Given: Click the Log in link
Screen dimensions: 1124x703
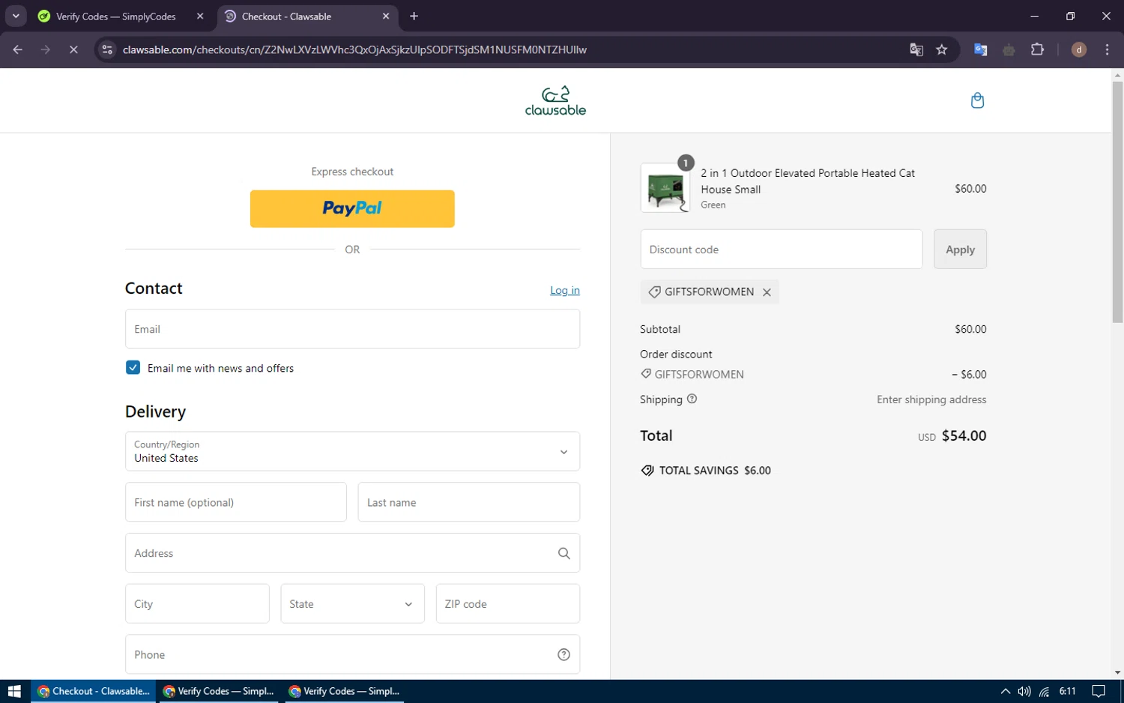Looking at the screenshot, I should point(565,291).
